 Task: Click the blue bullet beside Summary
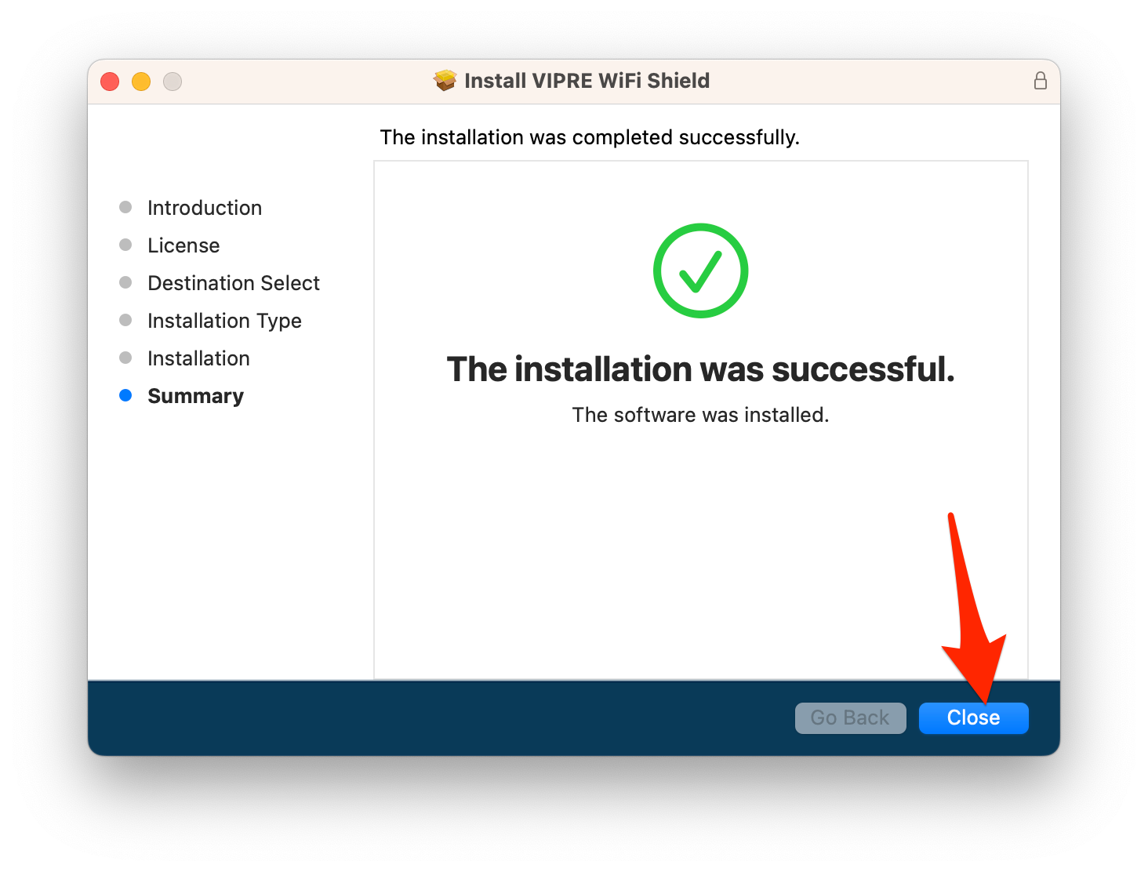(125, 395)
